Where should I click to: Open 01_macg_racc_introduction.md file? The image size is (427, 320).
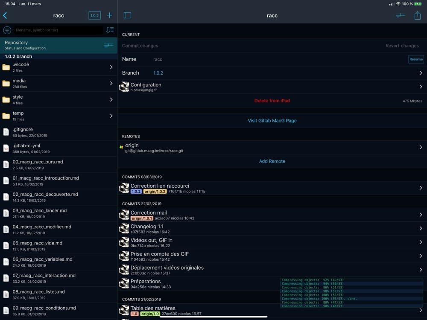[58, 181]
